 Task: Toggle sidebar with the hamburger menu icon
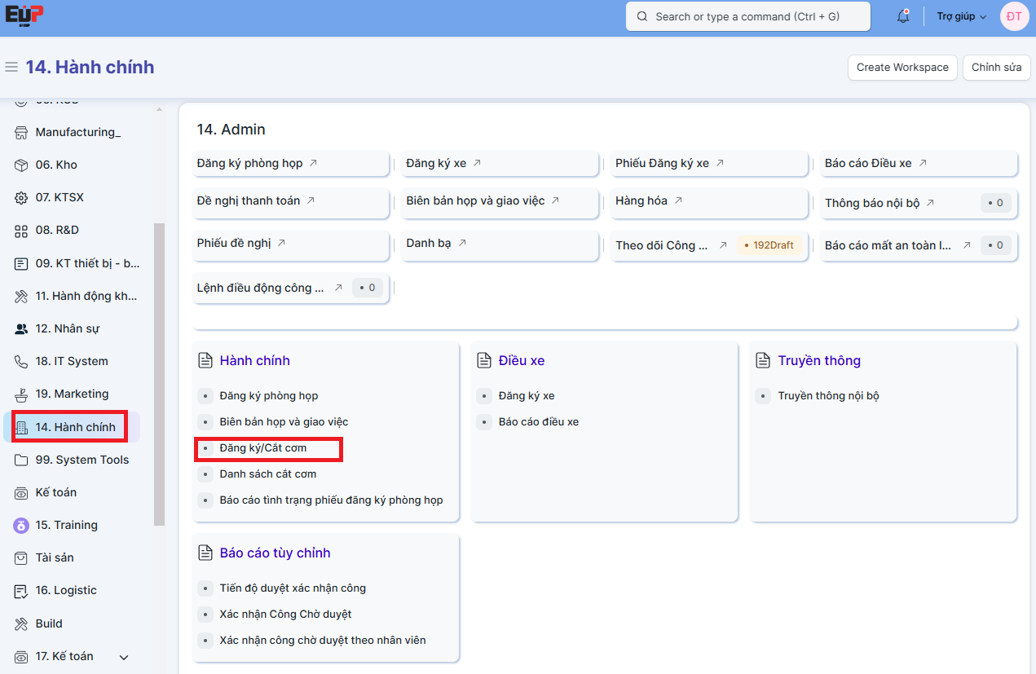pyautogui.click(x=11, y=67)
